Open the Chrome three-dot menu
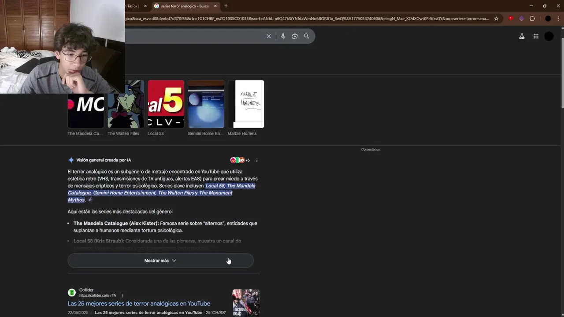The image size is (564, 317). pos(559,18)
